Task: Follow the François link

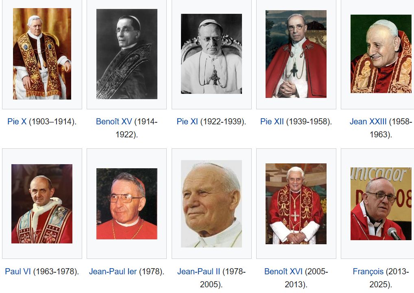Action: tap(368, 271)
